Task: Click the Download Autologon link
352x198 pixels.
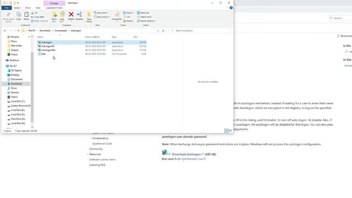Action: (x=186, y=154)
